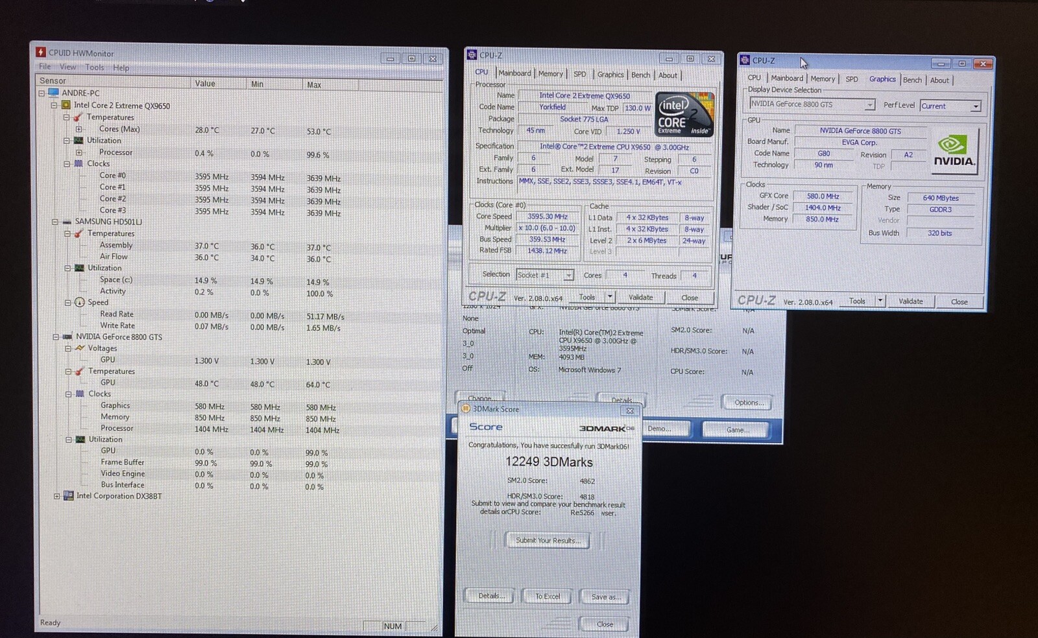1038x638 pixels.
Task: Click the Code Name Yorkfield field
Action: [552, 107]
